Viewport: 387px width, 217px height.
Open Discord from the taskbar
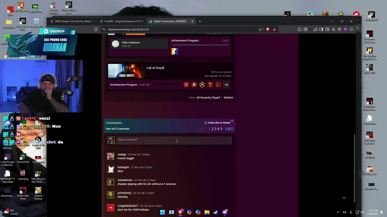[225, 212]
